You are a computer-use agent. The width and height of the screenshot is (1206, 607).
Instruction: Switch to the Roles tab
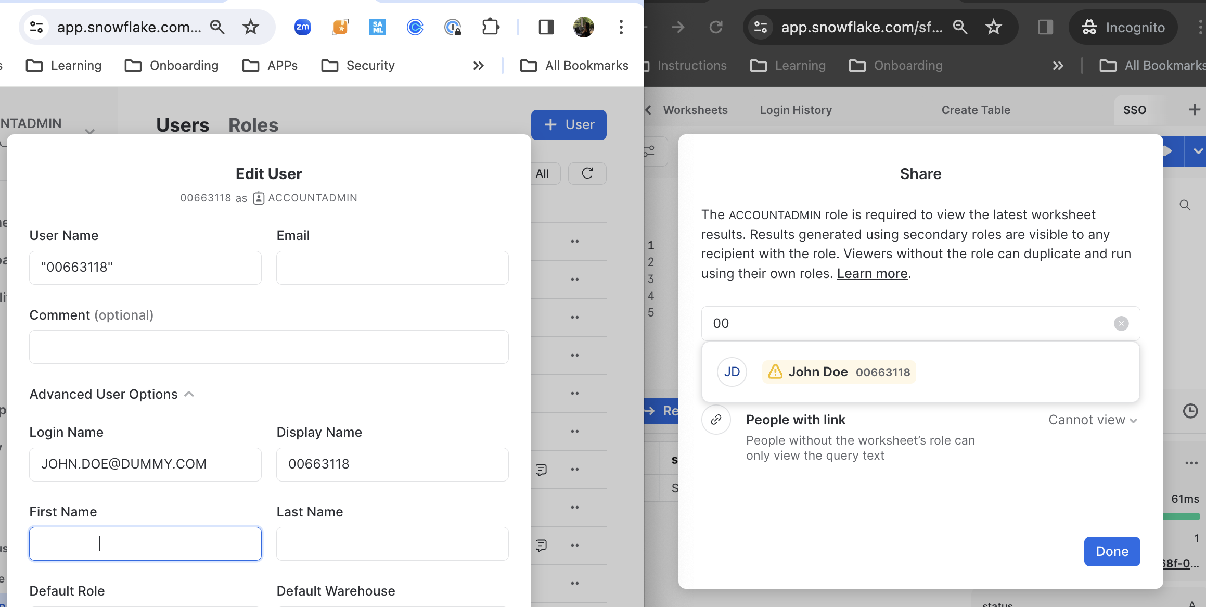(x=253, y=125)
